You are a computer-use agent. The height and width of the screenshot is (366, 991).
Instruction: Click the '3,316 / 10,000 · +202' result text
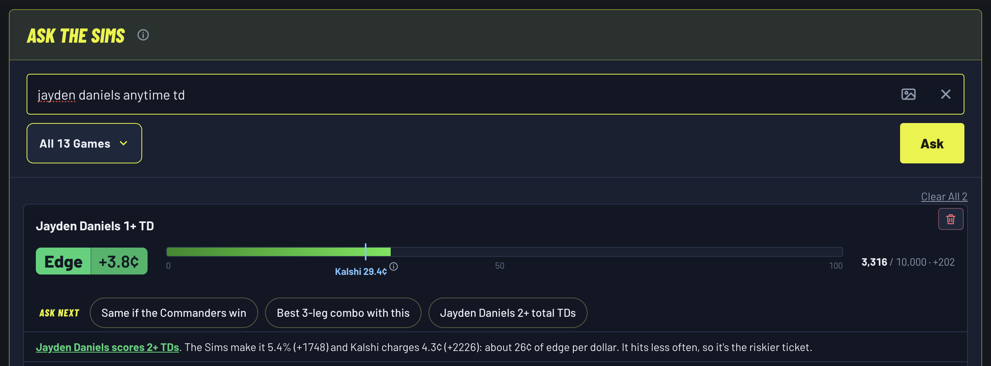point(908,262)
